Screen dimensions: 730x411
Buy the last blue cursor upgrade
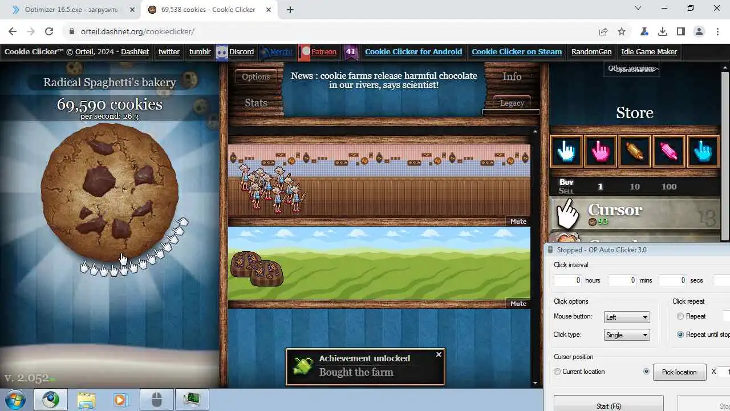point(703,151)
